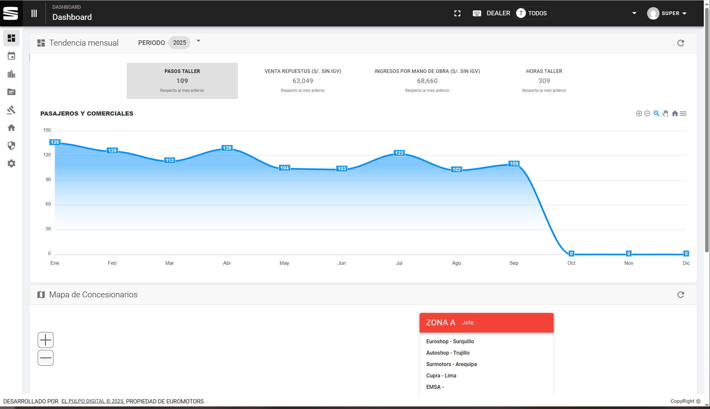Click the calendar icon in sidebar
Image resolution: width=710 pixels, height=409 pixels.
(11, 56)
